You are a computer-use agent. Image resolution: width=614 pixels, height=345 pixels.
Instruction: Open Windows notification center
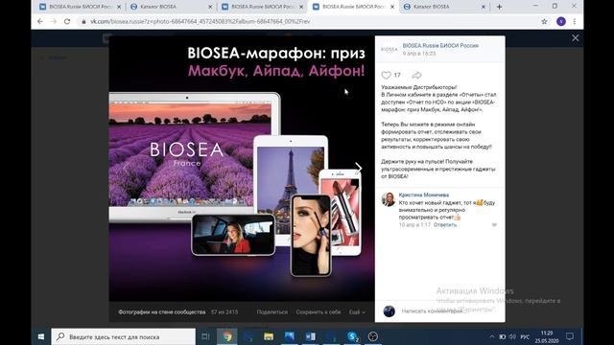(570, 336)
